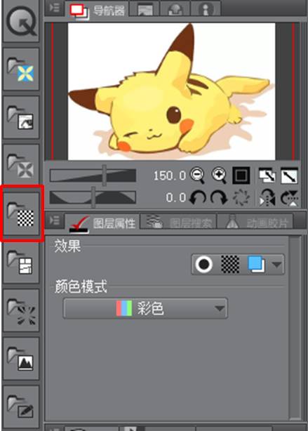The width and height of the screenshot is (308, 431).
Task: Open the information tab
Action: 206,10
